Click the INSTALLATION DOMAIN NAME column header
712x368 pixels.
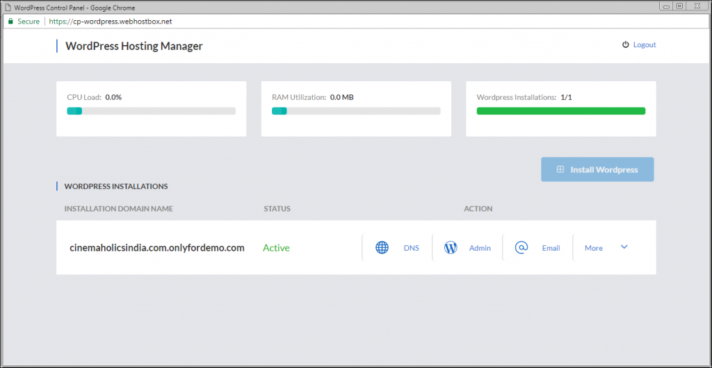click(118, 209)
